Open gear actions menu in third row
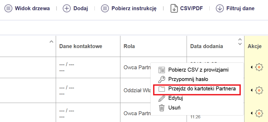 pos(259,113)
